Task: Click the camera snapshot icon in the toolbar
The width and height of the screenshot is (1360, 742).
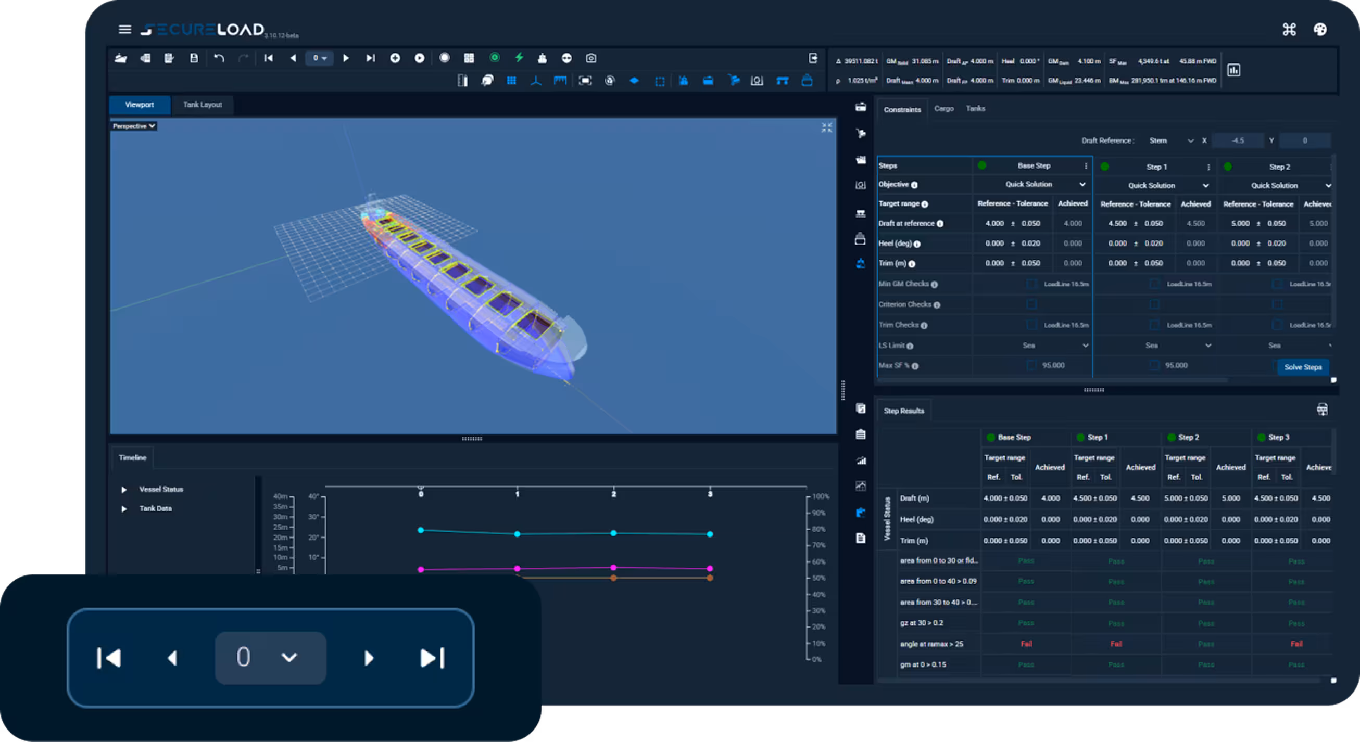Action: click(591, 58)
